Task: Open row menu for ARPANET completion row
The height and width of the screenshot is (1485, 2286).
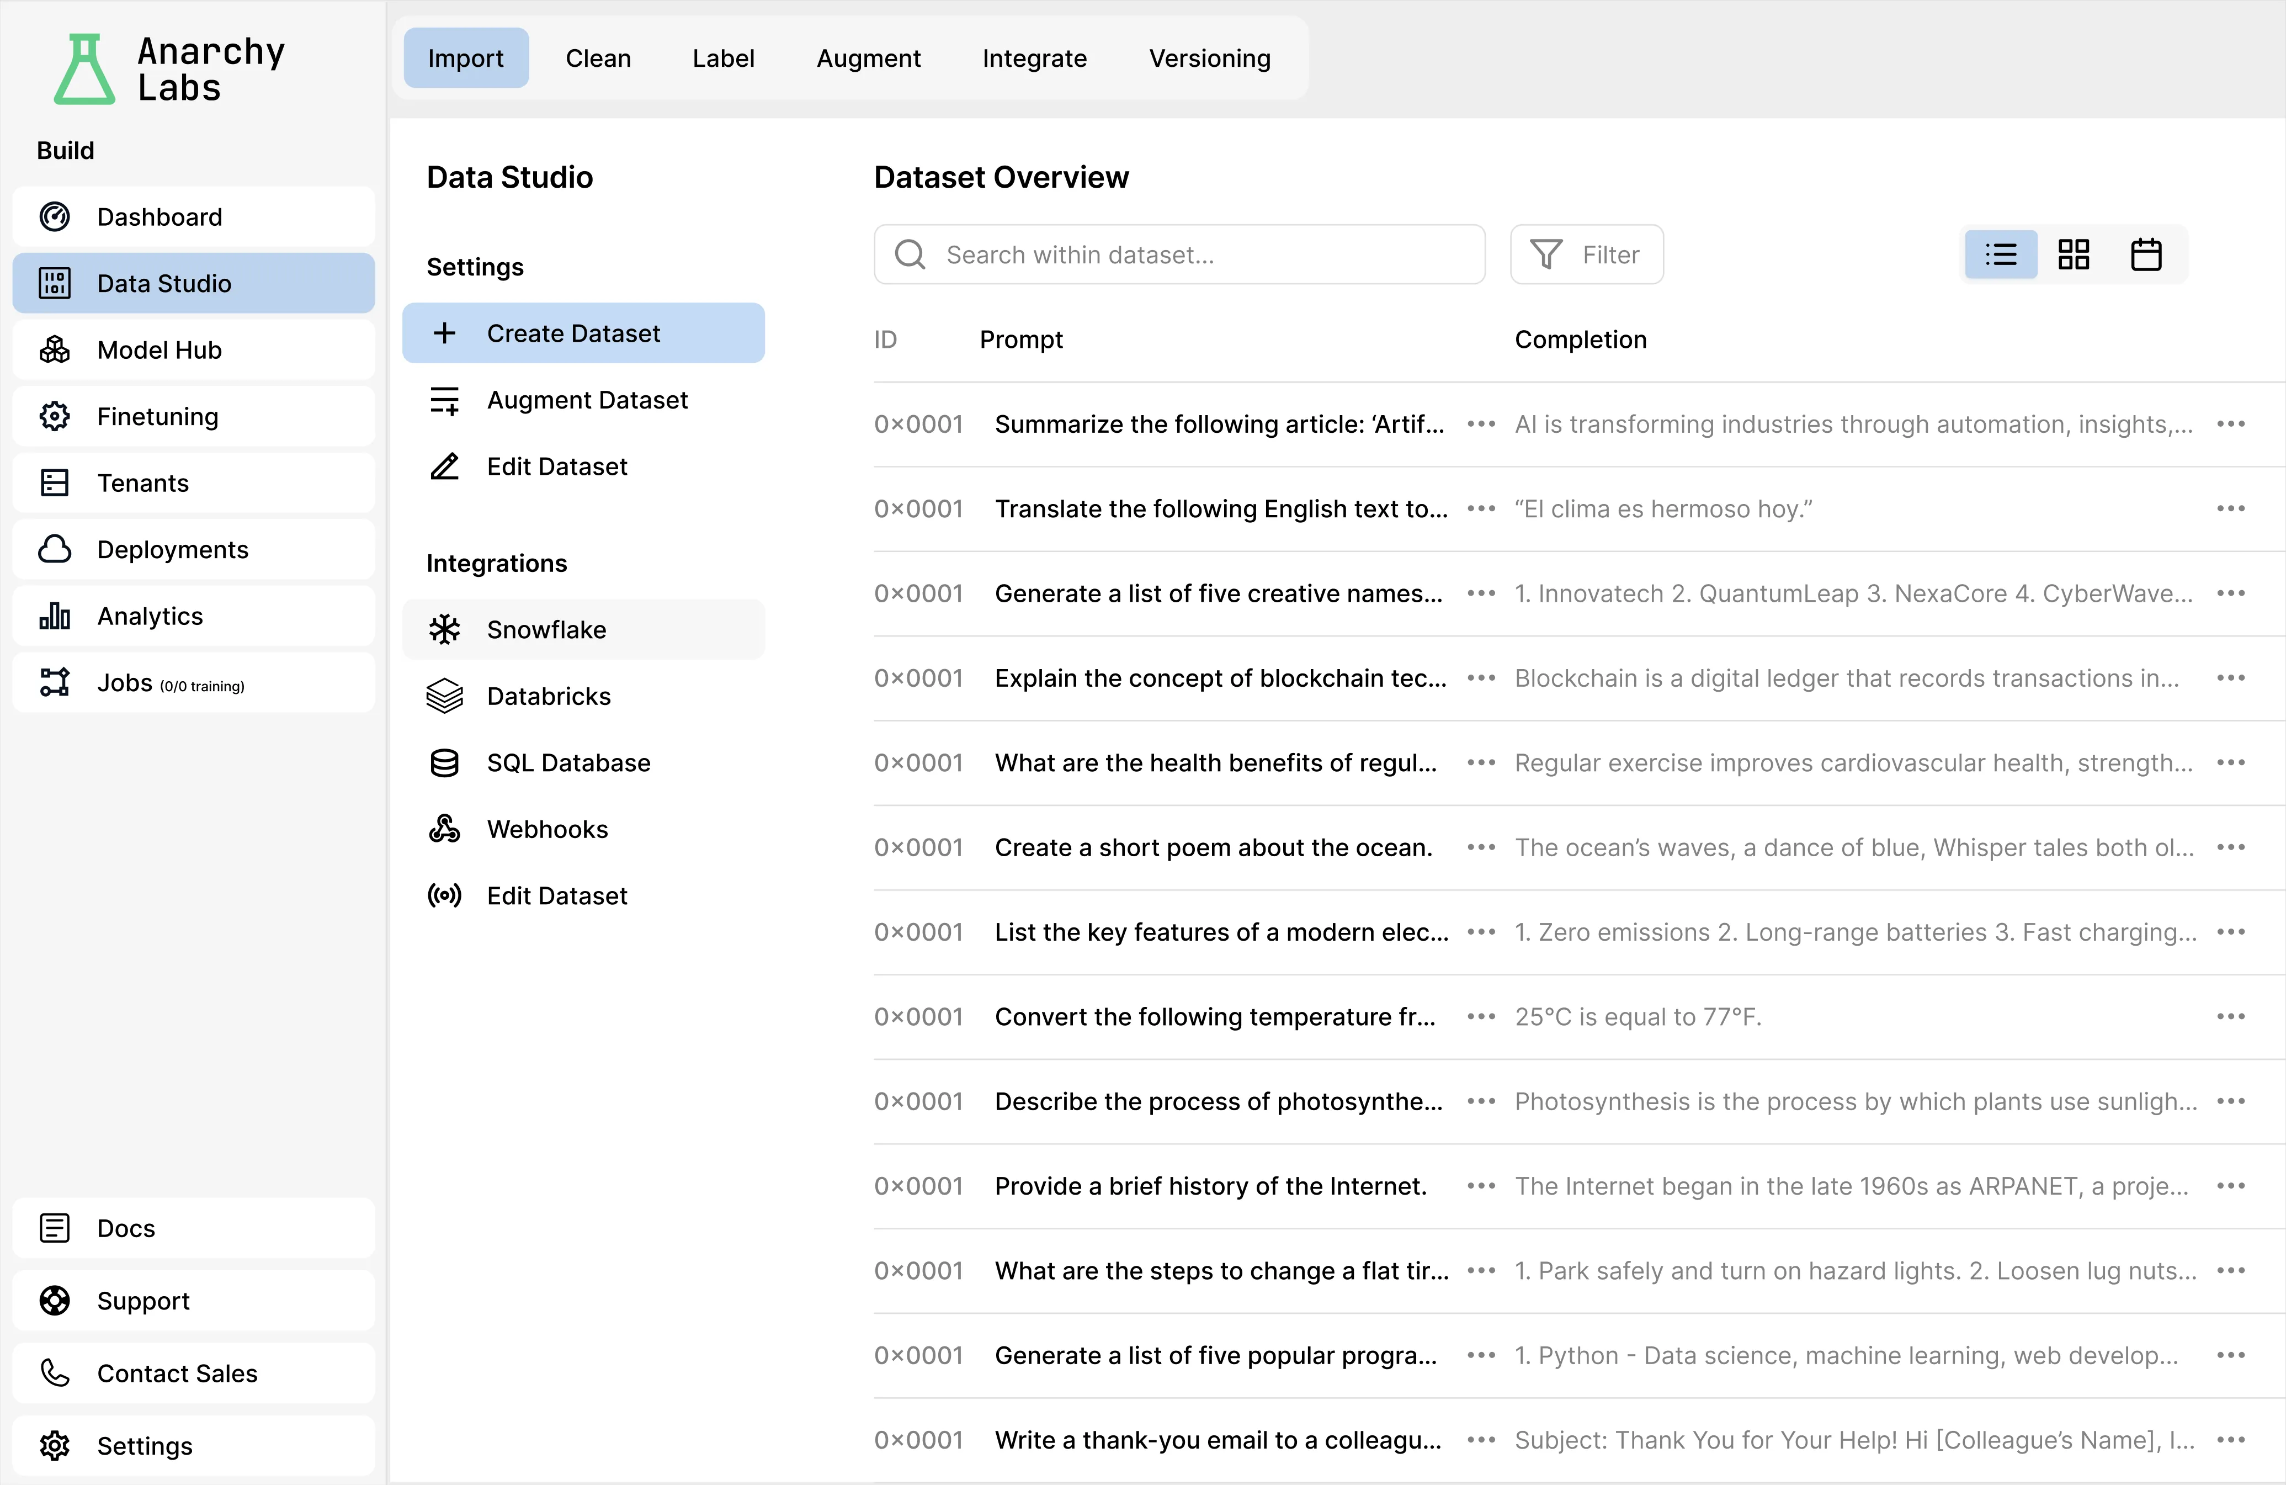Action: pyautogui.click(x=2230, y=1186)
